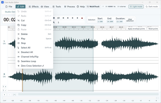The image size is (161, 103).
Task: Enable Light mode theme
Action: pyautogui.click(x=136, y=7)
